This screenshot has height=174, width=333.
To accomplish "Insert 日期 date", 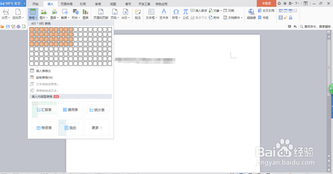I will pos(229,11).
